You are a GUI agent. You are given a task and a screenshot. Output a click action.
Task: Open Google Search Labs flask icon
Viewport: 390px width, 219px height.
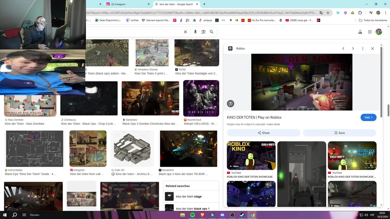tap(360, 32)
